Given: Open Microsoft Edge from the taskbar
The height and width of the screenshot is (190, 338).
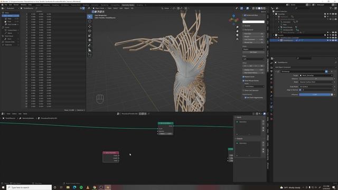Looking at the screenshot, I should pos(74,187).
